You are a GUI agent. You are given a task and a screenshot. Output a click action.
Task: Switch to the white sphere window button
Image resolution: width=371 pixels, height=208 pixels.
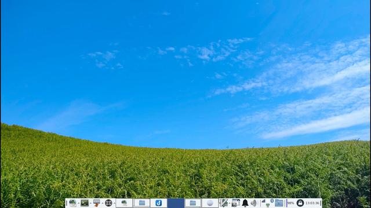(210, 203)
